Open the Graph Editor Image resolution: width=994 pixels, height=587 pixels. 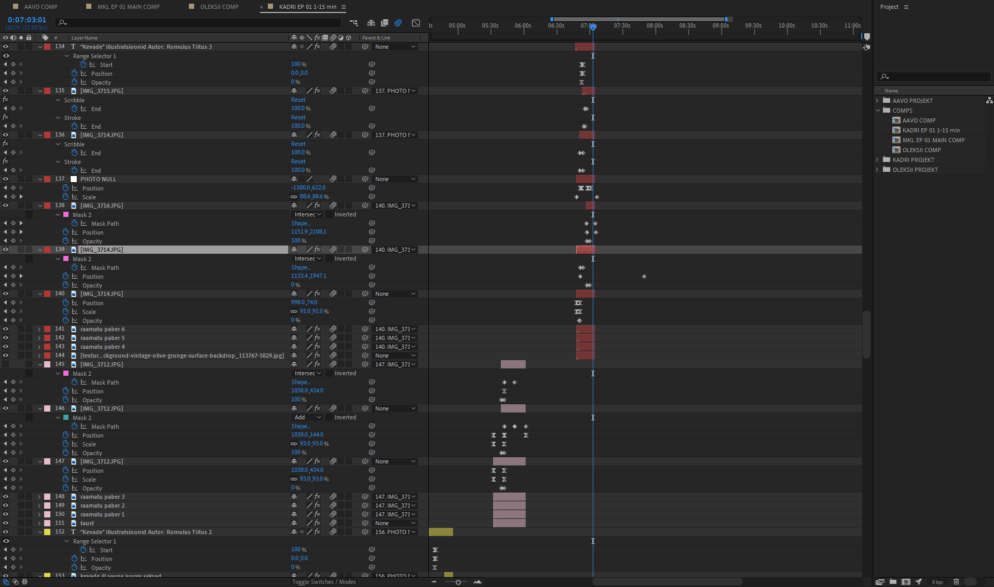416,23
